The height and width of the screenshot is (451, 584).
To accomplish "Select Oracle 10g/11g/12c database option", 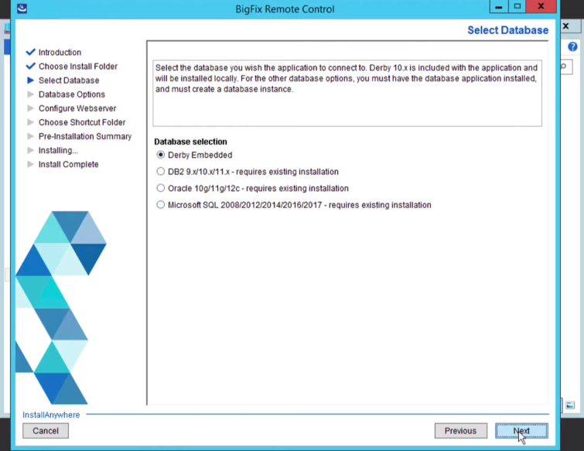I will coord(161,188).
